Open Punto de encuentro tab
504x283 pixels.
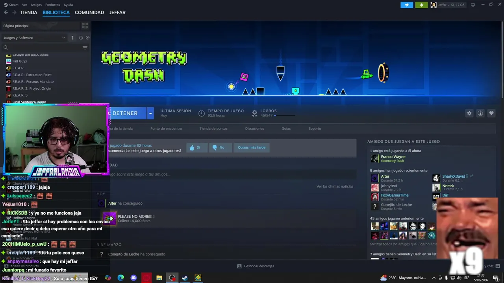tap(166, 129)
